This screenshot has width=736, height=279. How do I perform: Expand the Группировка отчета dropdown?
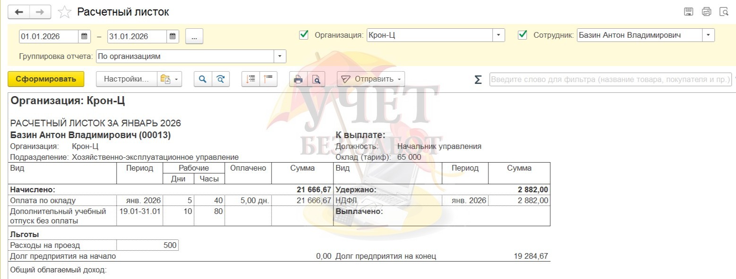pyautogui.click(x=280, y=57)
